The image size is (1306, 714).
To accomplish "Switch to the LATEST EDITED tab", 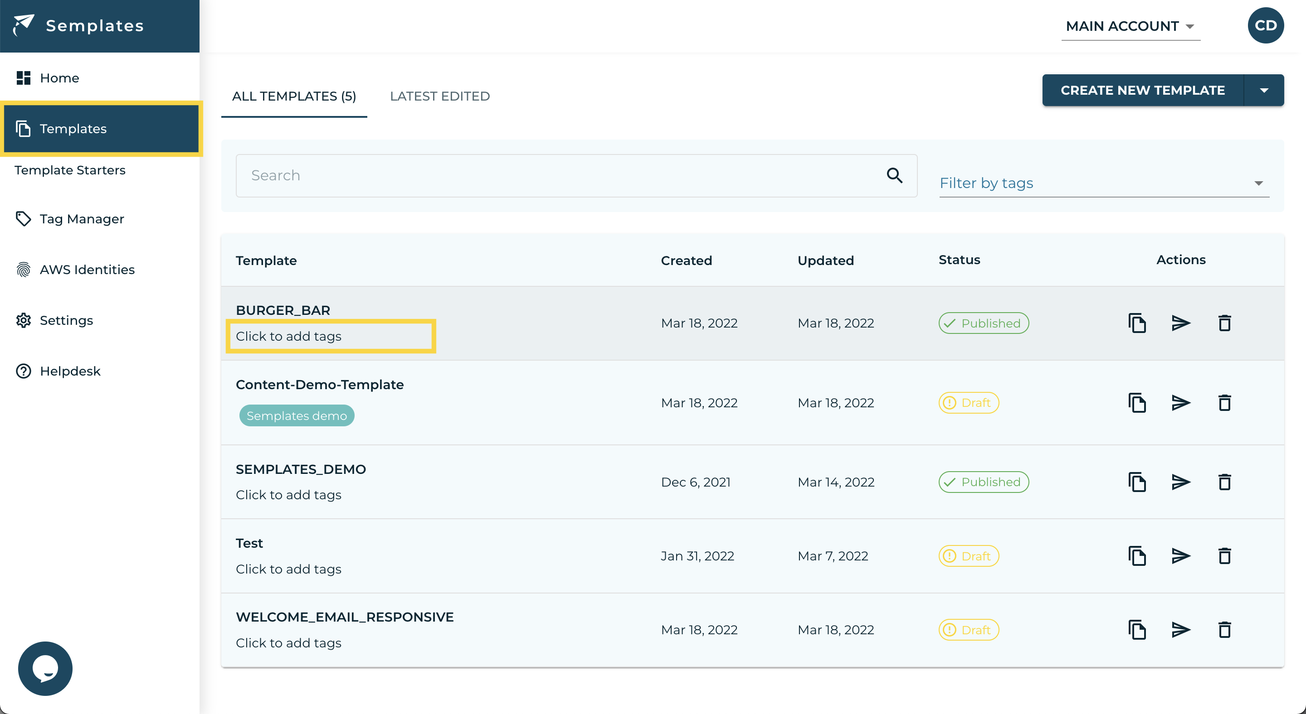I will point(439,96).
